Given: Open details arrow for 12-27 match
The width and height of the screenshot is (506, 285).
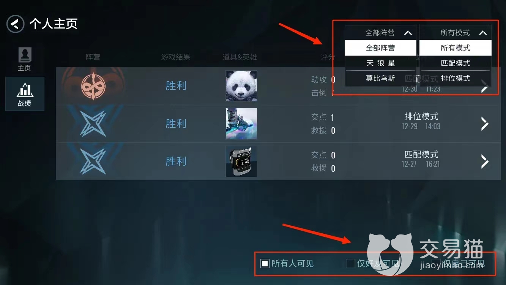Looking at the screenshot, I should [x=485, y=161].
